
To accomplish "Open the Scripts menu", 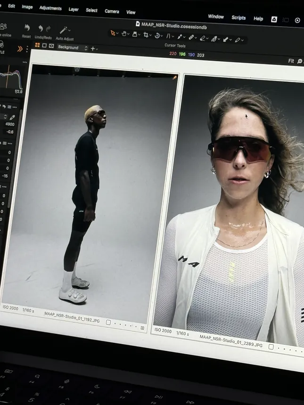I will click(238, 17).
